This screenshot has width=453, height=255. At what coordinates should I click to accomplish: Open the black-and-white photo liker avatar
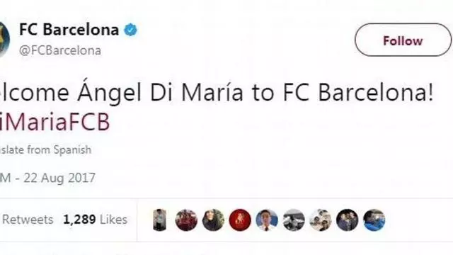[294, 220]
